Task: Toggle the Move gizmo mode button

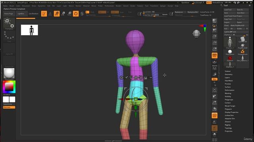Action: pyautogui.click(x=57, y=14)
